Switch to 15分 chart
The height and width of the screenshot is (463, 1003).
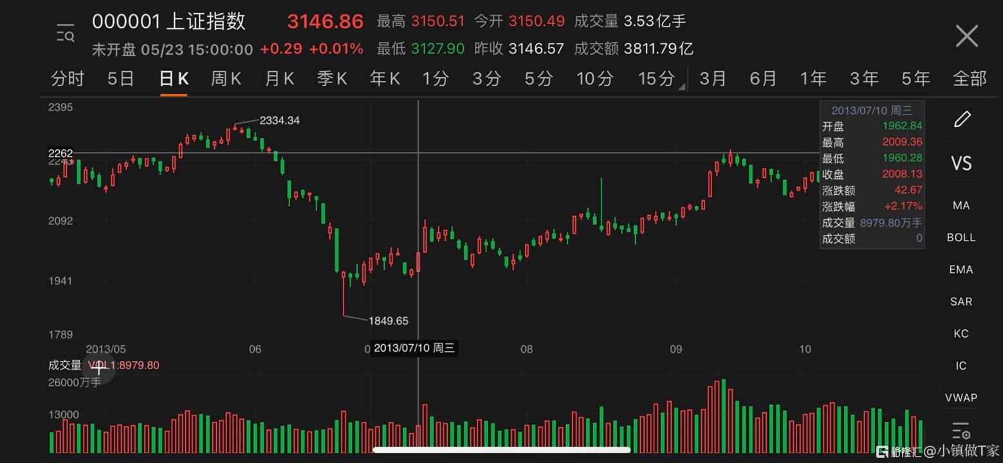(656, 78)
